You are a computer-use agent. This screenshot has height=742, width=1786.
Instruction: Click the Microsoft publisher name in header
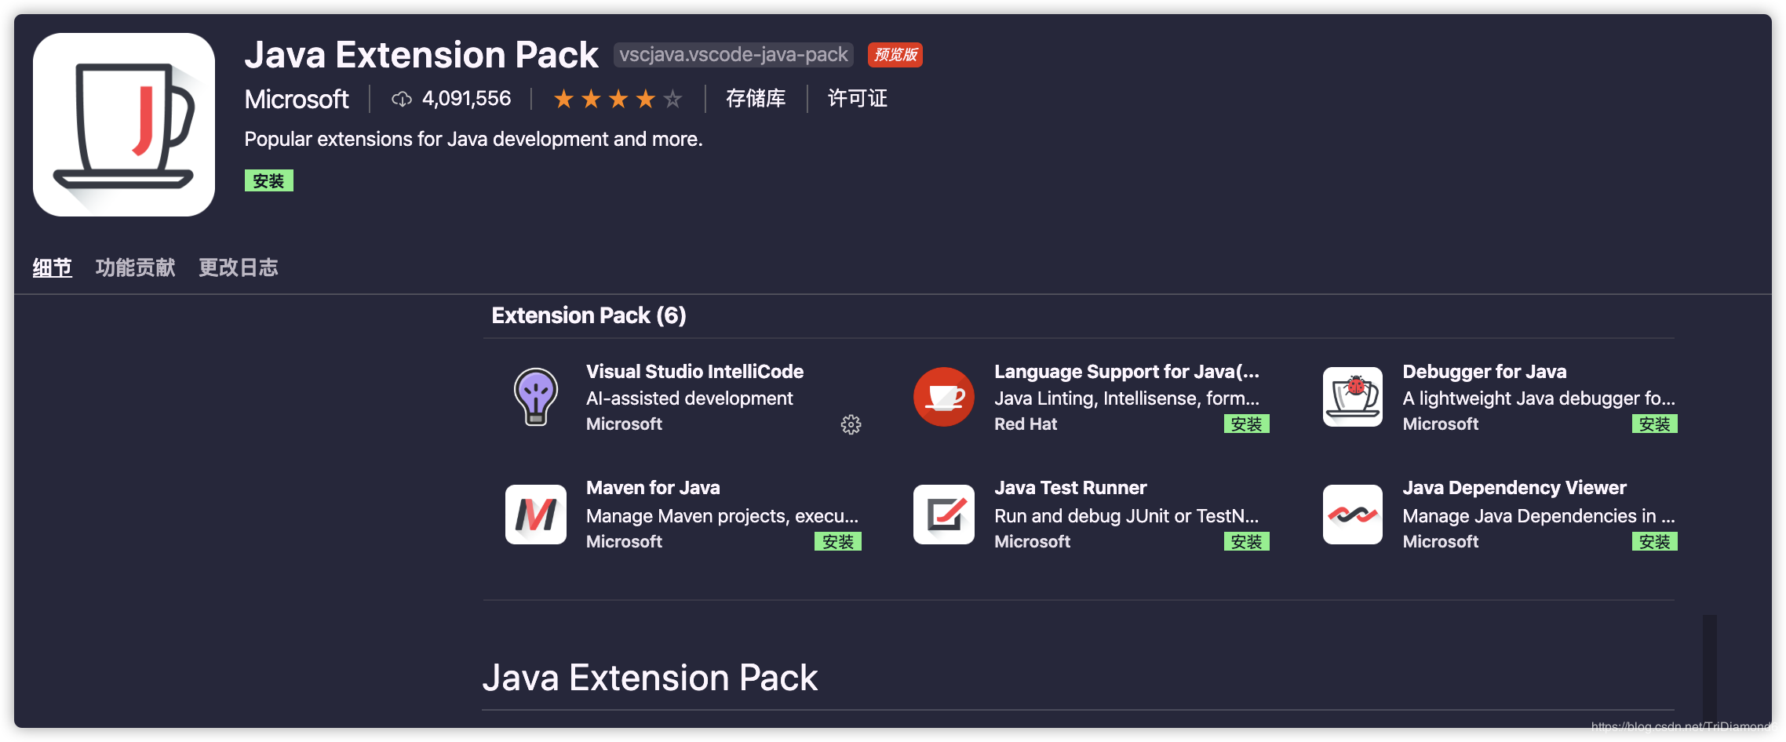click(297, 100)
